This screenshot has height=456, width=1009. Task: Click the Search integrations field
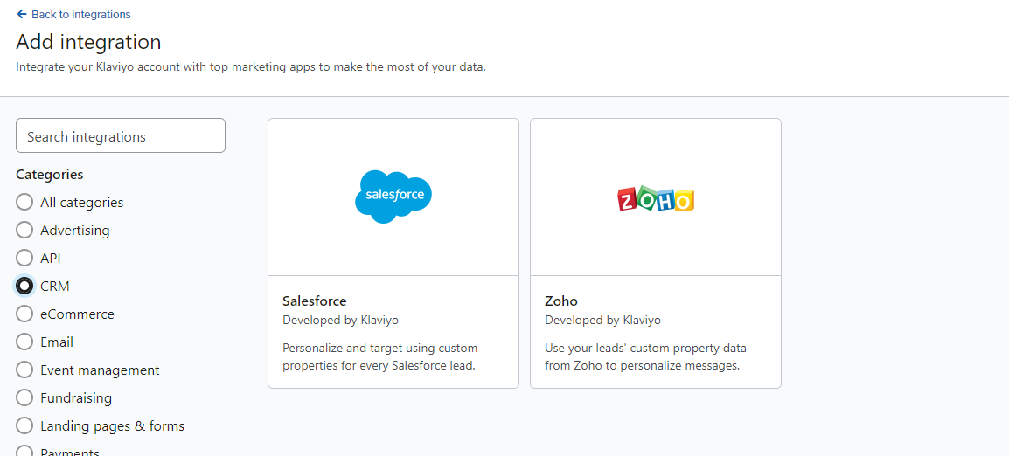(121, 135)
